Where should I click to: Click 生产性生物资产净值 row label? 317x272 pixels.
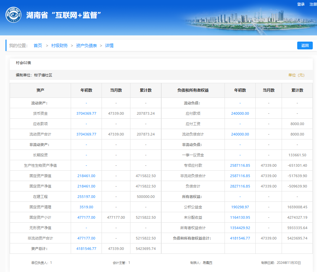40,165
